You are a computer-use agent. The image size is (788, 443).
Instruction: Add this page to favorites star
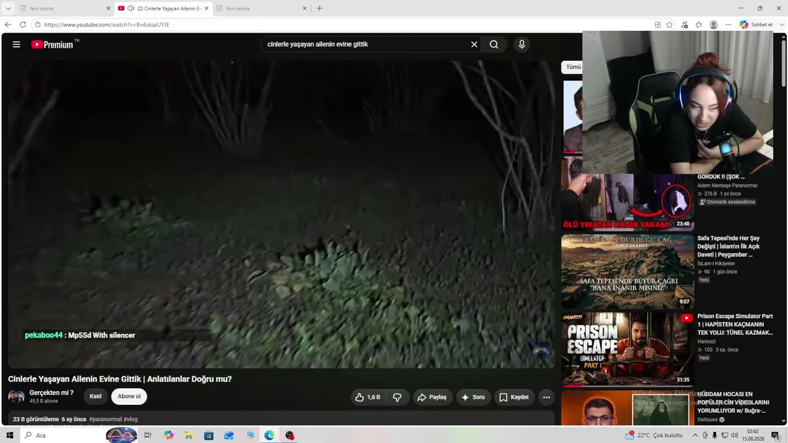tap(669, 25)
